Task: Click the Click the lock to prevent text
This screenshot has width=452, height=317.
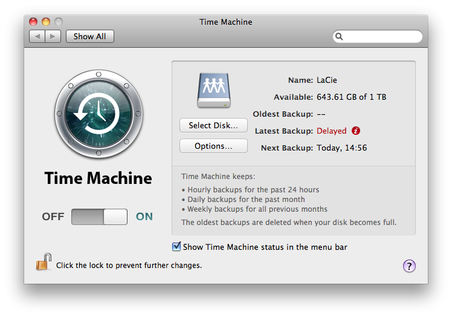Action: click(x=129, y=266)
